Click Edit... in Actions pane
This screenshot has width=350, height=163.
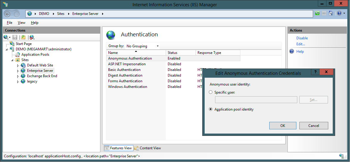pyautogui.click(x=301, y=44)
